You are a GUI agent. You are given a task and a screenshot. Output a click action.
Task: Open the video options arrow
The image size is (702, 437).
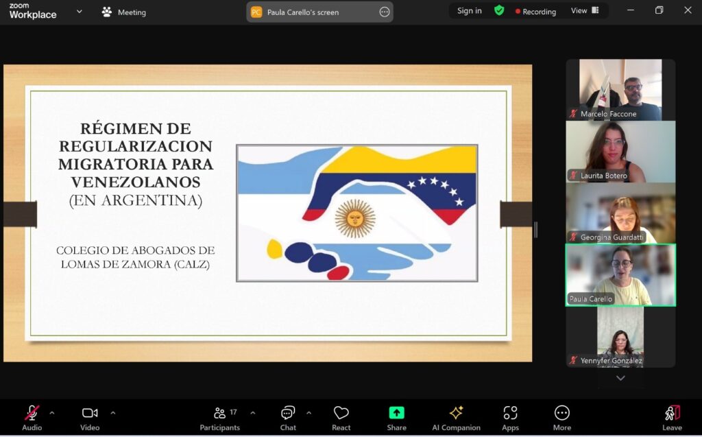(x=113, y=413)
